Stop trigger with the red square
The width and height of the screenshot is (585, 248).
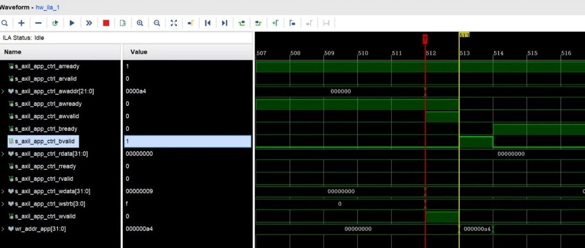click(x=106, y=23)
